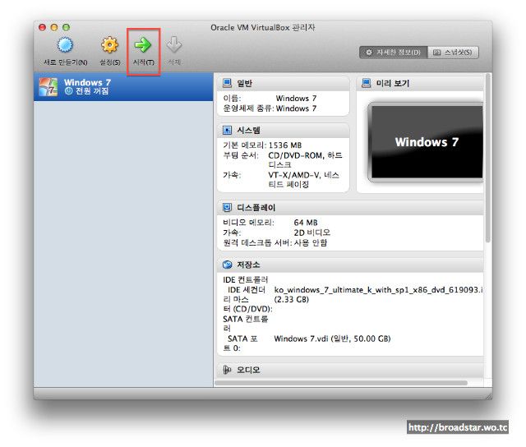
Task: Click the Windows 7 OS logo icon
Action: (x=48, y=87)
